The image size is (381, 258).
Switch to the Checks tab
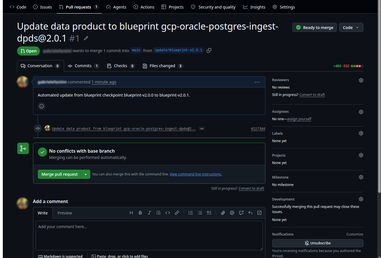pos(121,66)
